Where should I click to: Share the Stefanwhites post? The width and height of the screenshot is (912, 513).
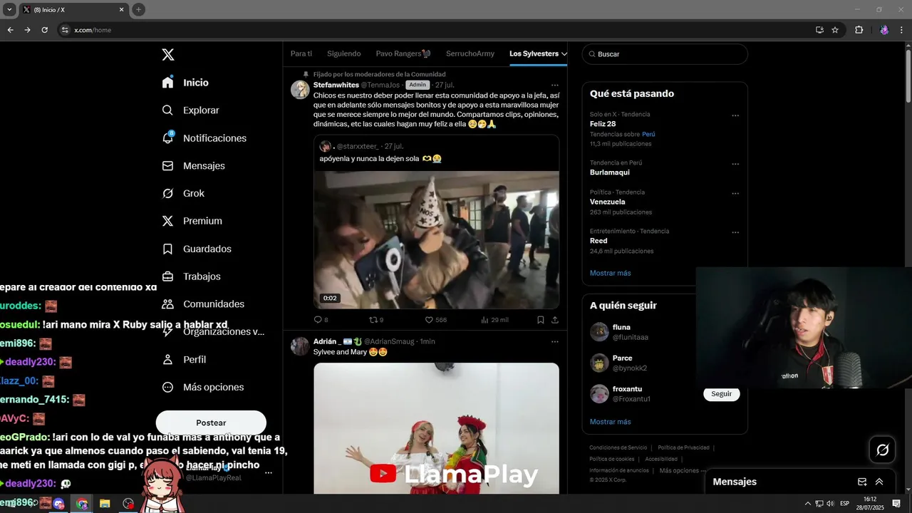tap(555, 320)
